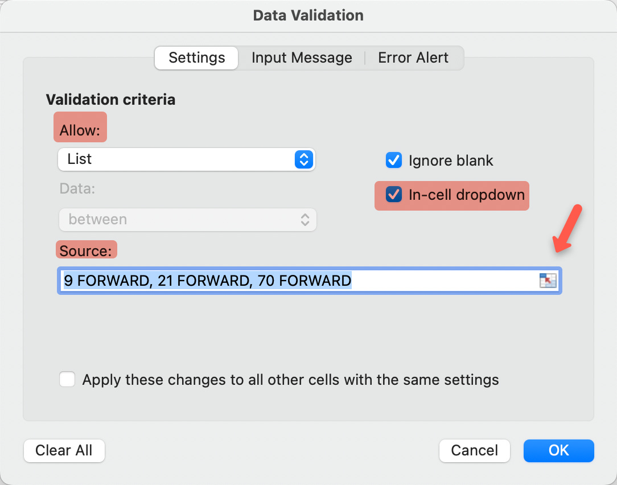Disable the In-cell dropdown checkbox
This screenshot has height=485, width=617.
393,195
